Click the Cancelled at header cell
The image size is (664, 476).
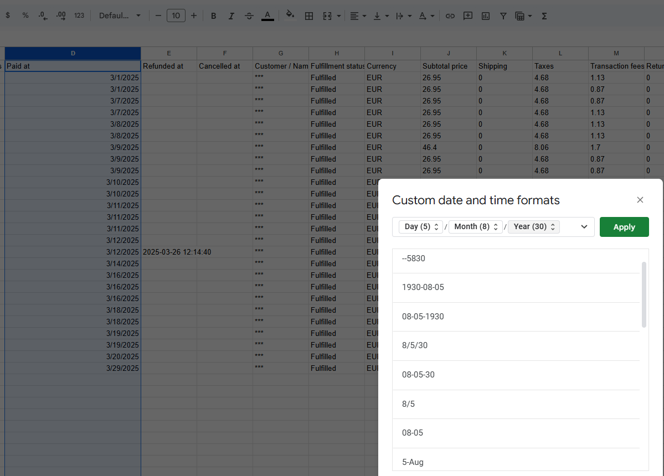pos(224,66)
